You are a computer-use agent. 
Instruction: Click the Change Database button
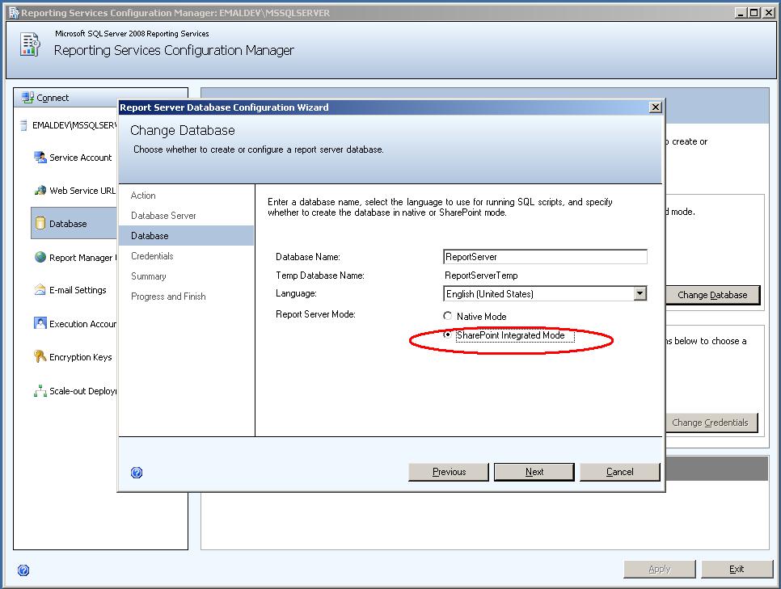[712, 295]
